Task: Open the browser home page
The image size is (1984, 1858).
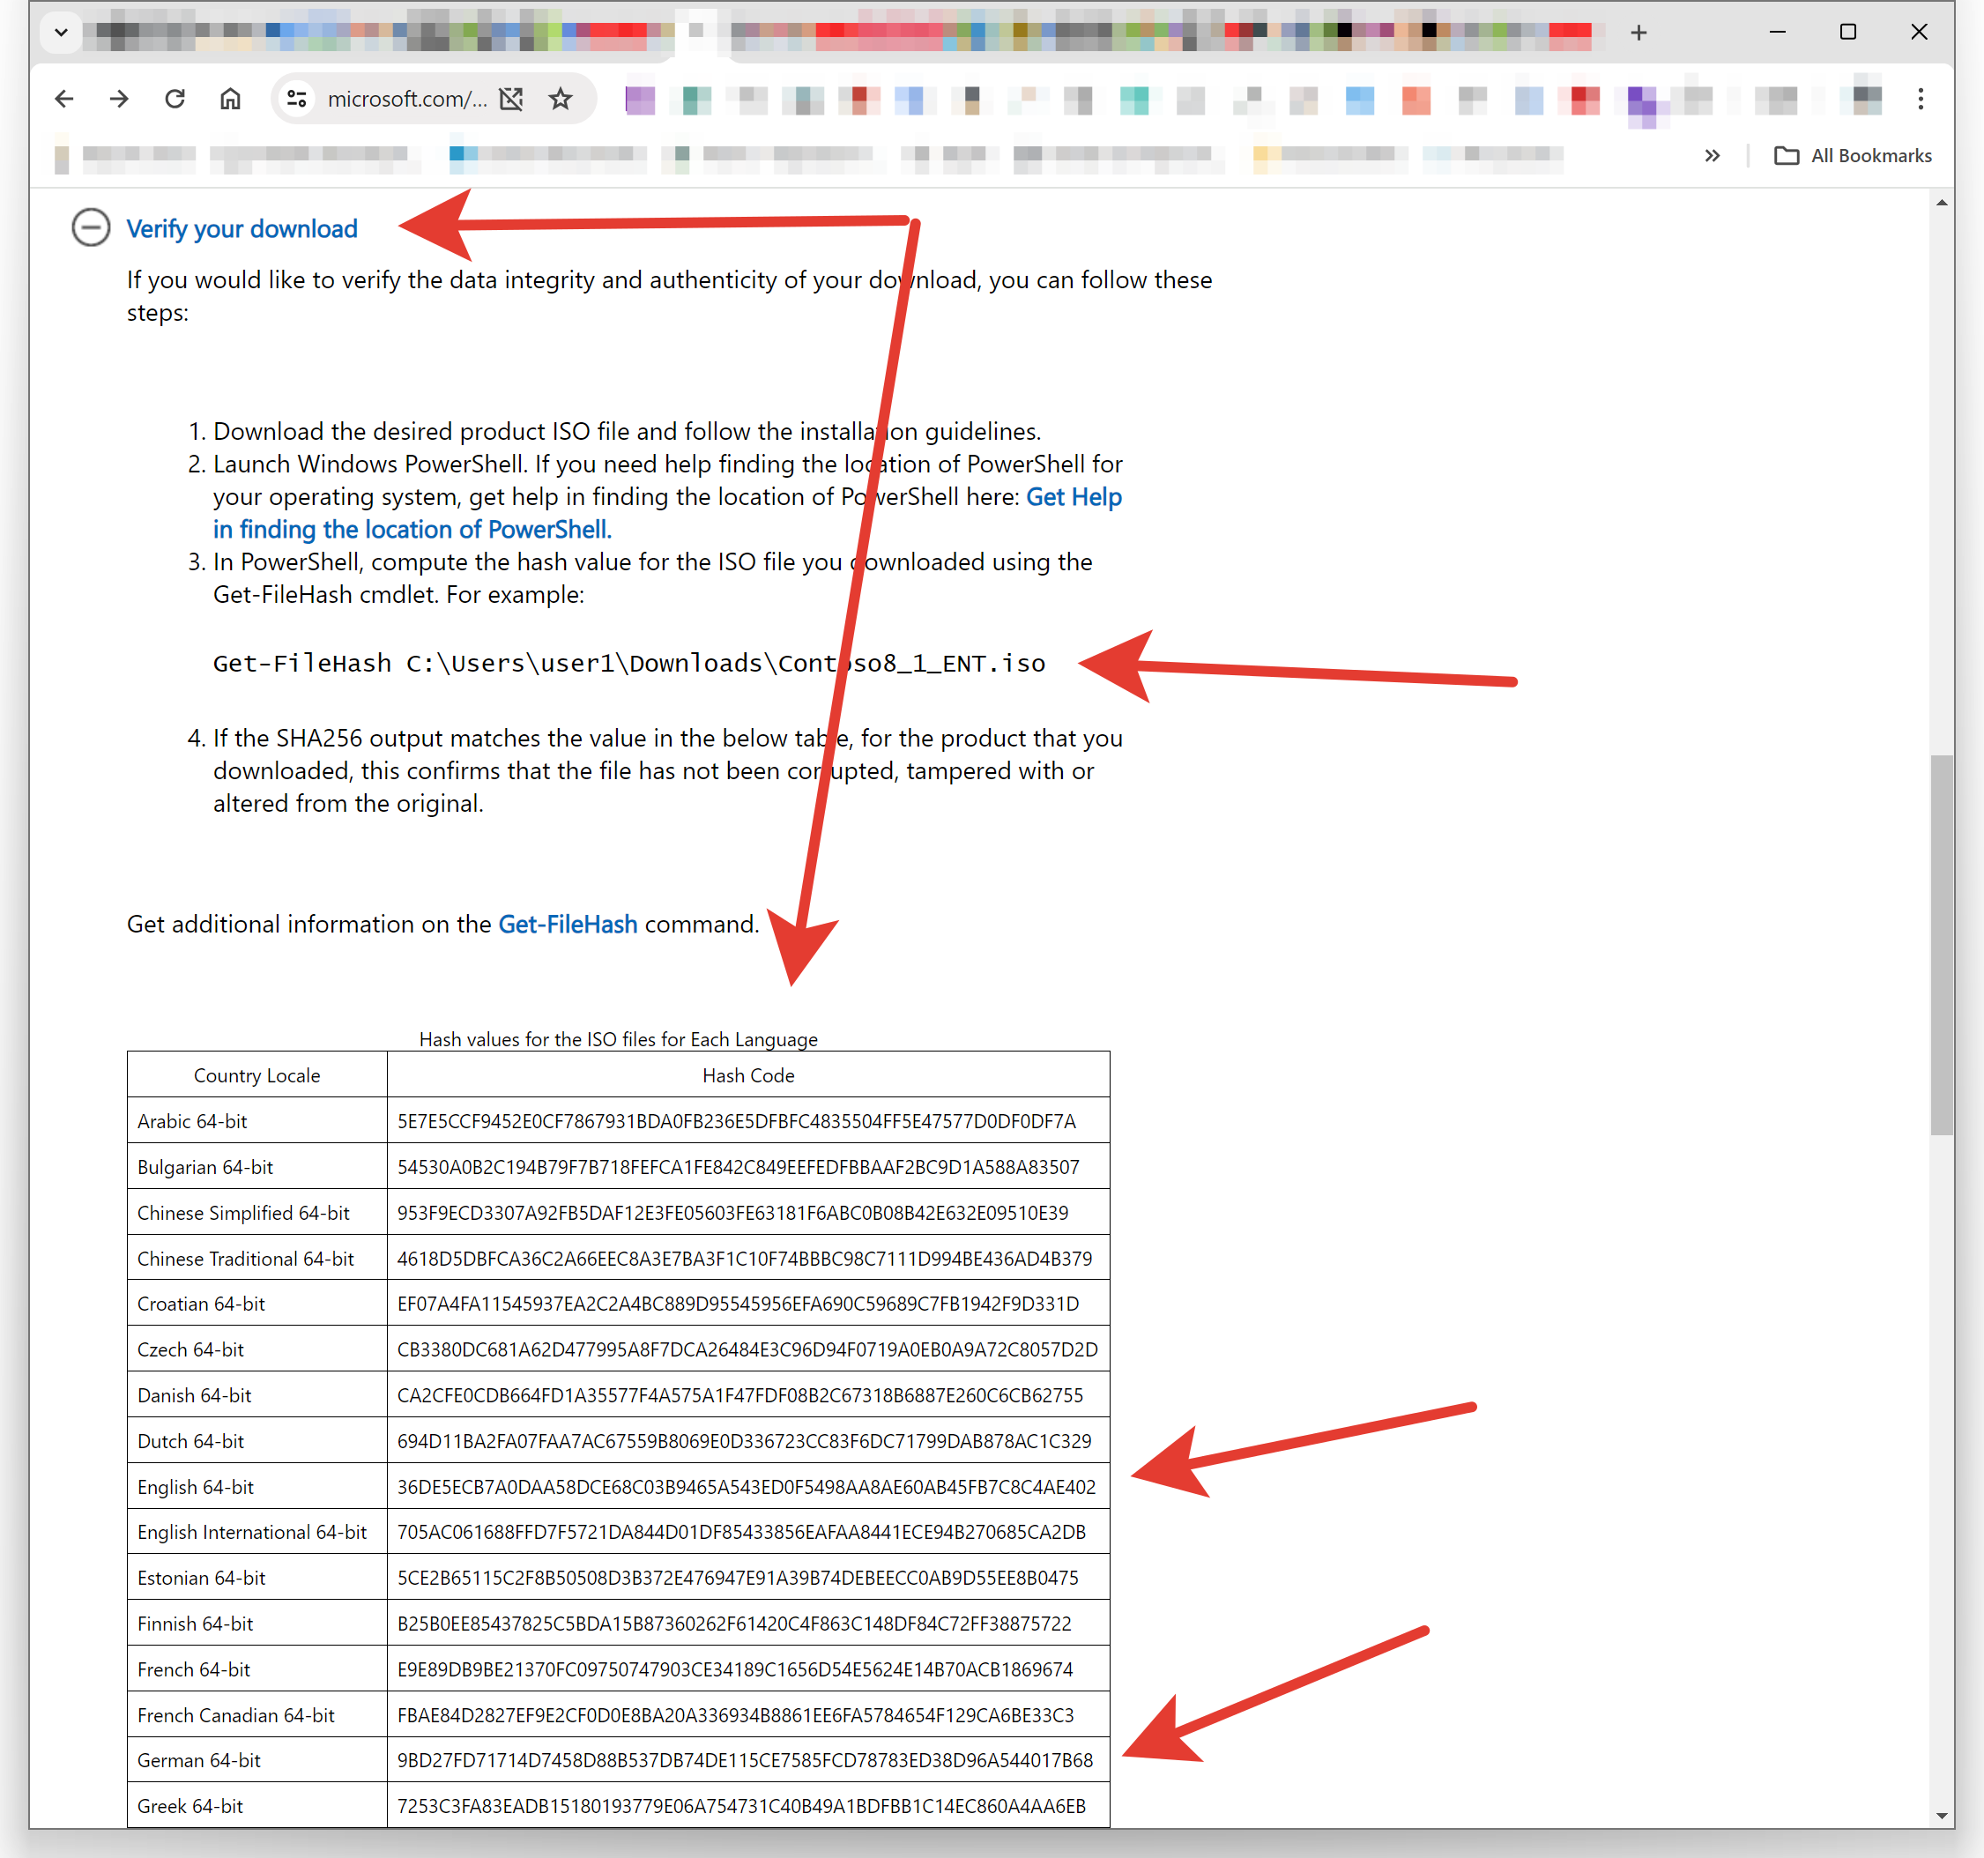Action: pyautogui.click(x=231, y=99)
